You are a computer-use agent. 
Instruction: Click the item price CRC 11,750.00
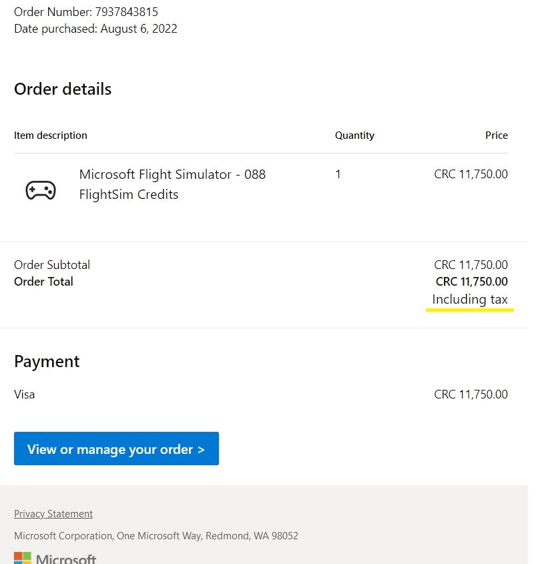(x=471, y=174)
